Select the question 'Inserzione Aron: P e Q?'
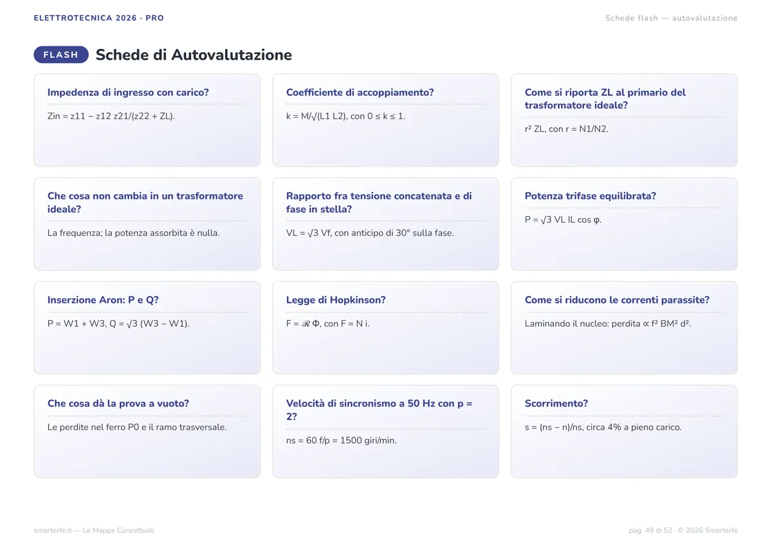 pyautogui.click(x=103, y=300)
